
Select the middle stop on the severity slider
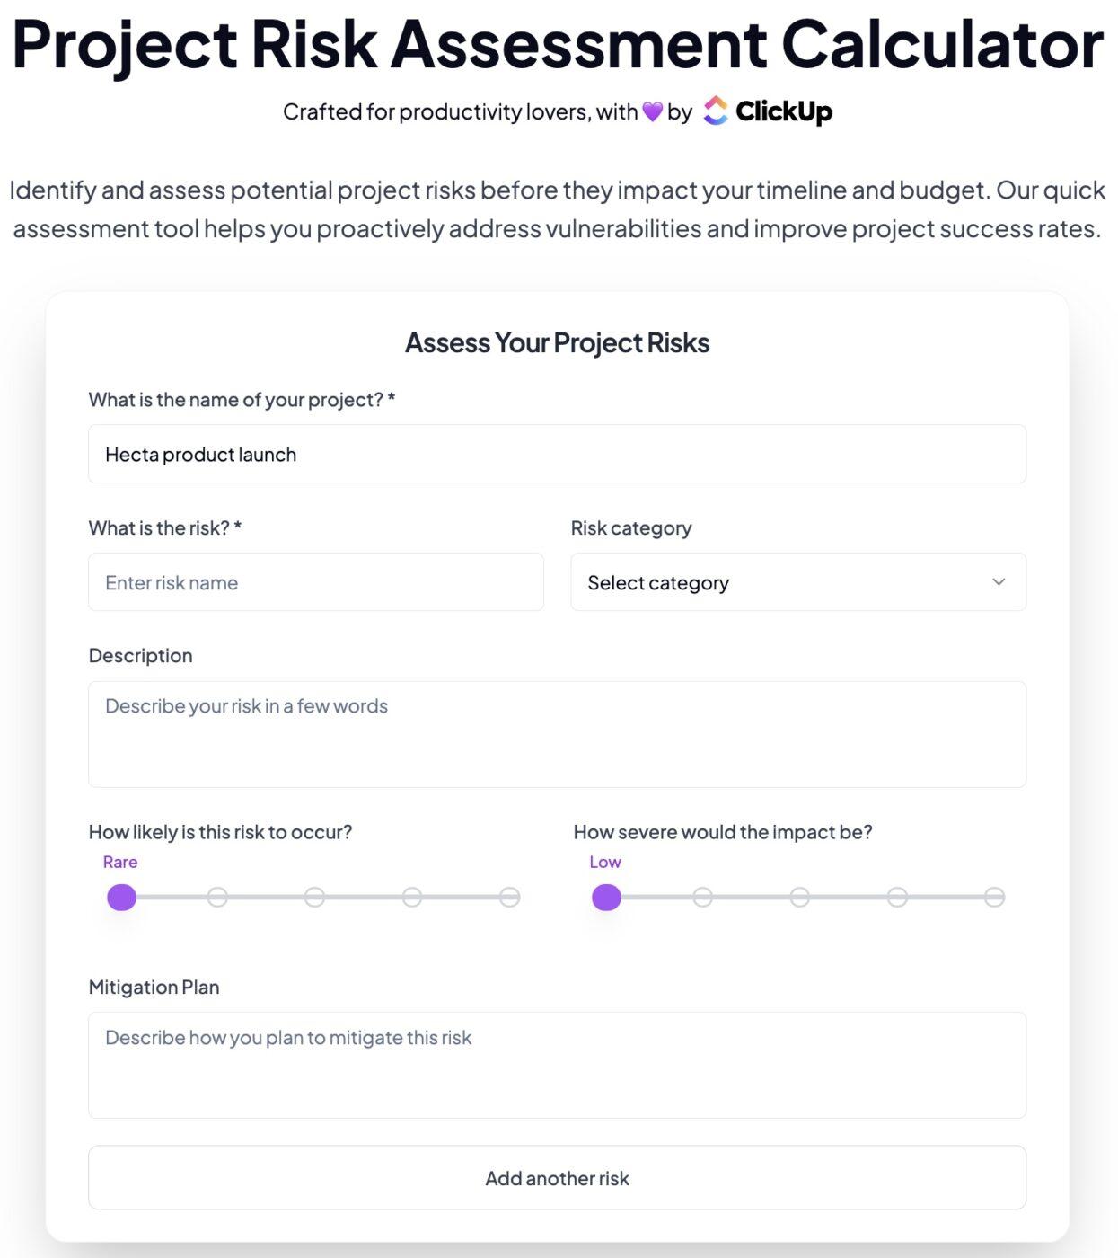click(799, 896)
